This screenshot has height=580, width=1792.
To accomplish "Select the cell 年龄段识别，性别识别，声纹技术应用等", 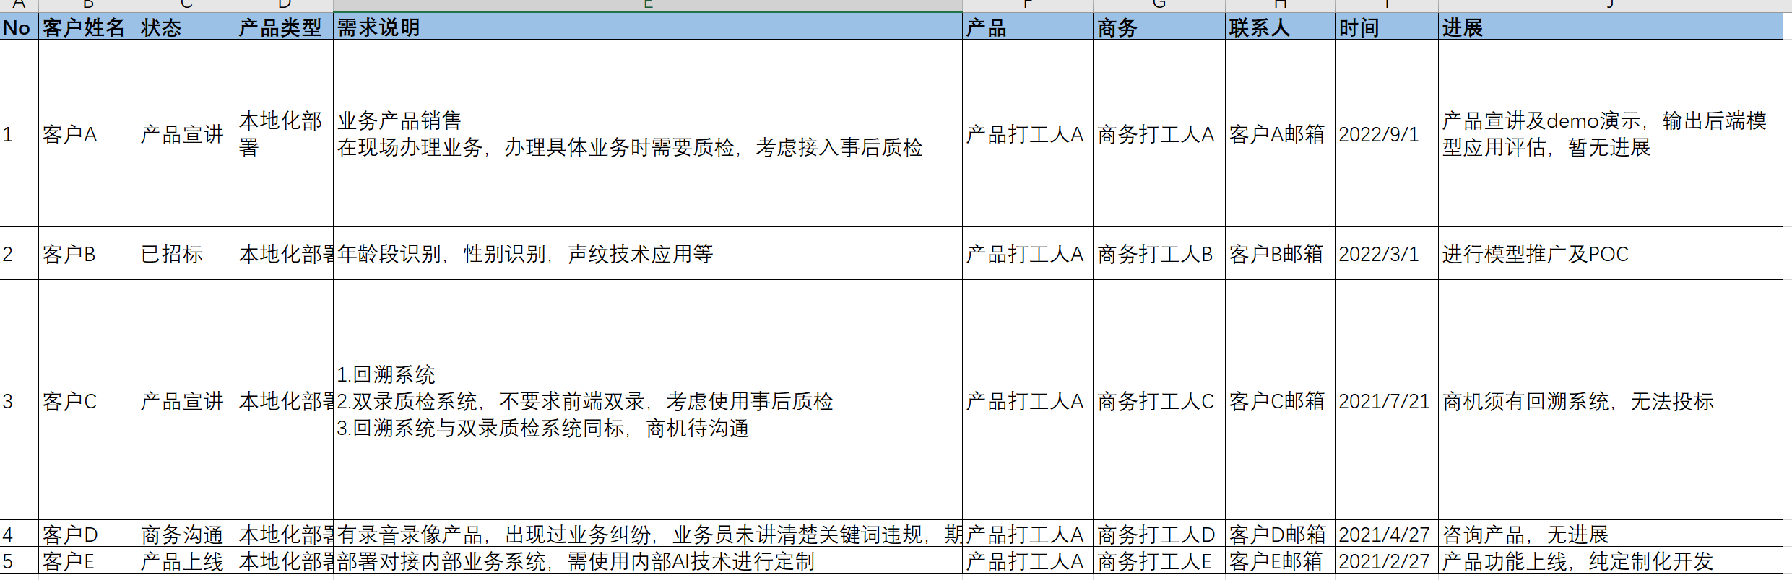I will pos(648,253).
